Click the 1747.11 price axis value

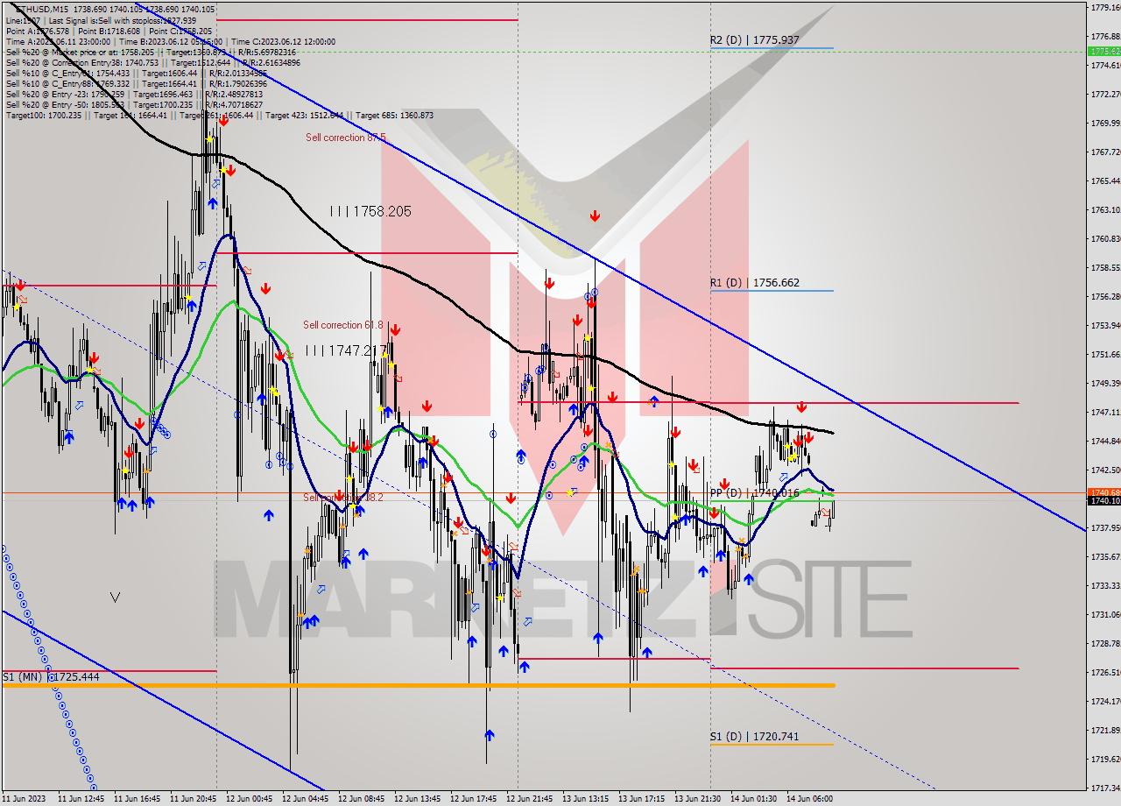coord(1104,412)
